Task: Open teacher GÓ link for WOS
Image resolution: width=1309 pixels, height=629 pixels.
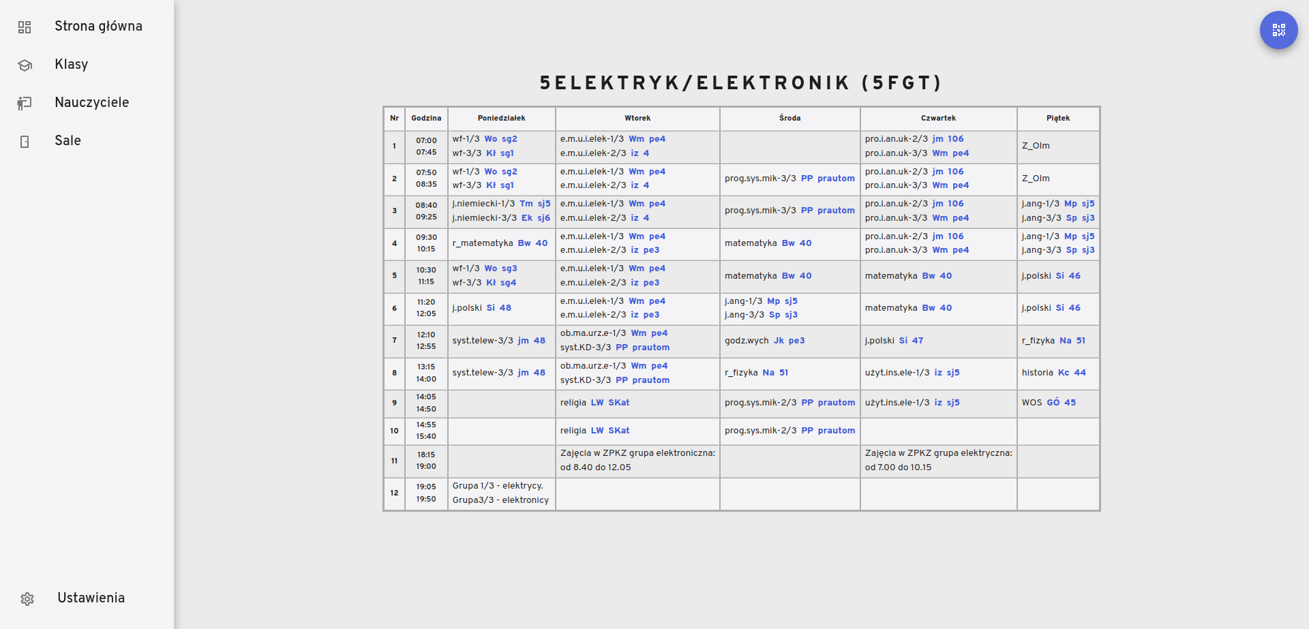Action: point(1053,403)
